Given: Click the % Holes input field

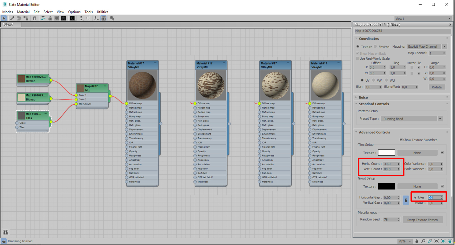Looking at the screenshot, I should [x=435, y=198].
